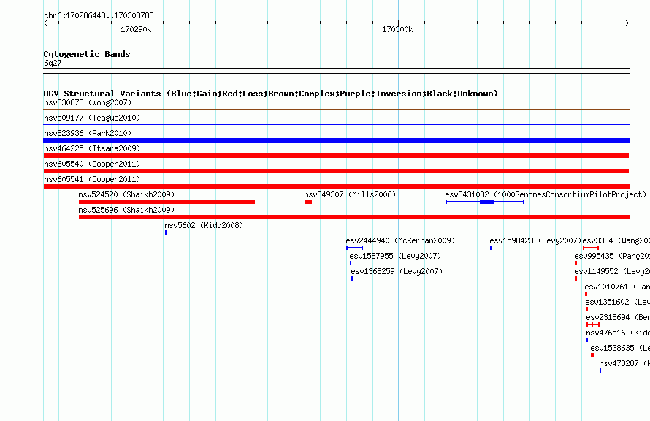Select the Cytogenetic Bands track title
The image size is (650, 421).
pyautogui.click(x=87, y=54)
